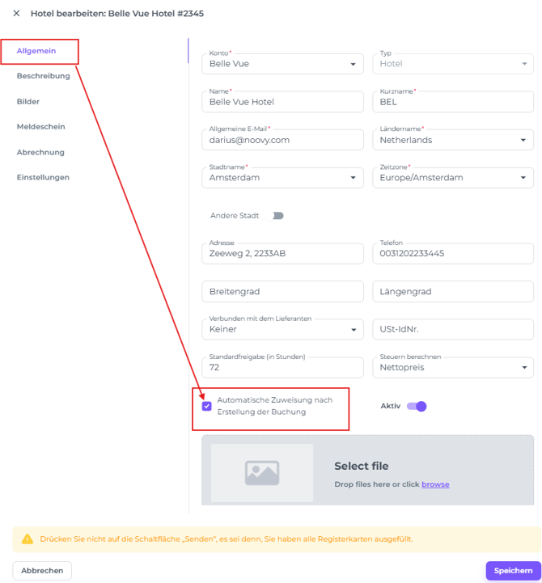Click into the Breitengrad input field
The image size is (542, 583).
pos(282,292)
